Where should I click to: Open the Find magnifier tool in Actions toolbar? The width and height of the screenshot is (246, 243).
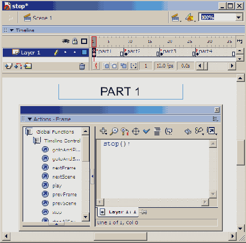(114, 131)
